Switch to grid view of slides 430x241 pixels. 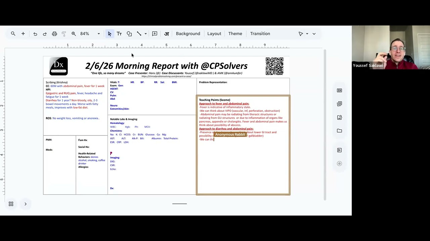11,204
